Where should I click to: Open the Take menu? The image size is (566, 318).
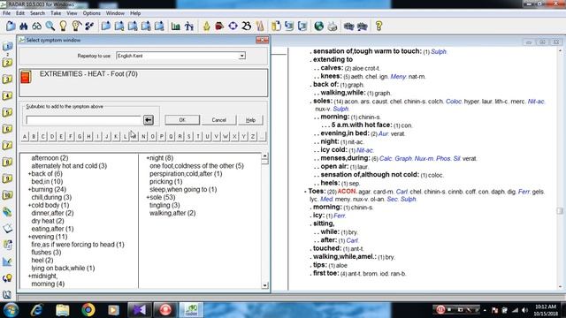[56, 13]
